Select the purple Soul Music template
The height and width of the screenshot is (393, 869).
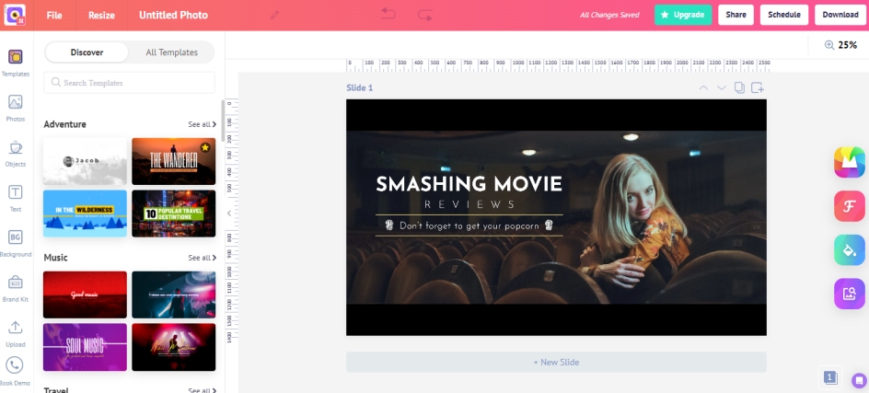(x=85, y=347)
